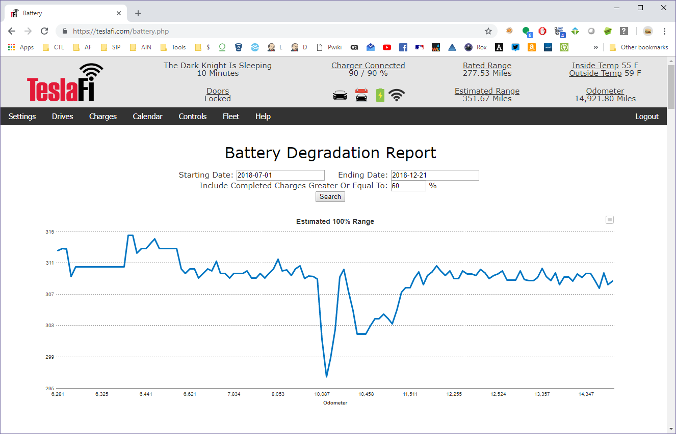The height and width of the screenshot is (434, 676).
Task: Open the Facebook bookmark
Action: tap(403, 47)
